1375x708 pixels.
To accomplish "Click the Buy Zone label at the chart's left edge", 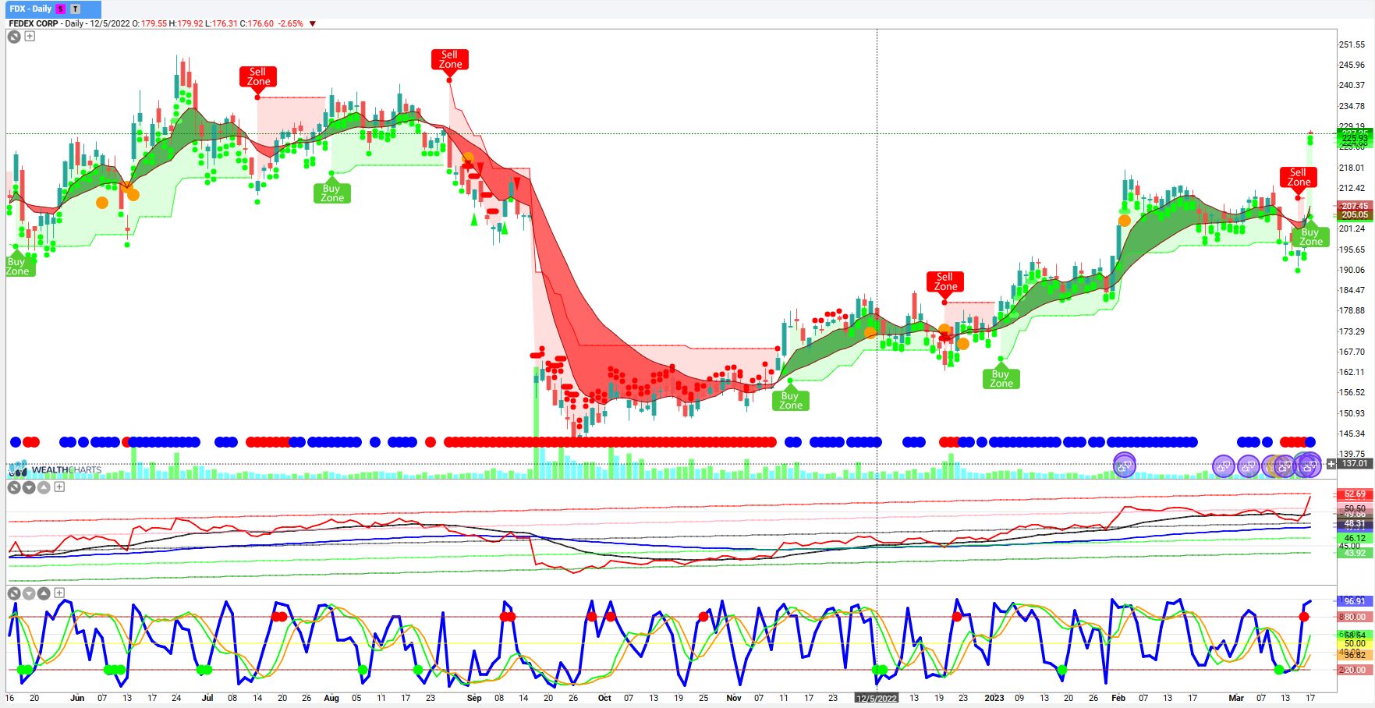I will pos(19,266).
